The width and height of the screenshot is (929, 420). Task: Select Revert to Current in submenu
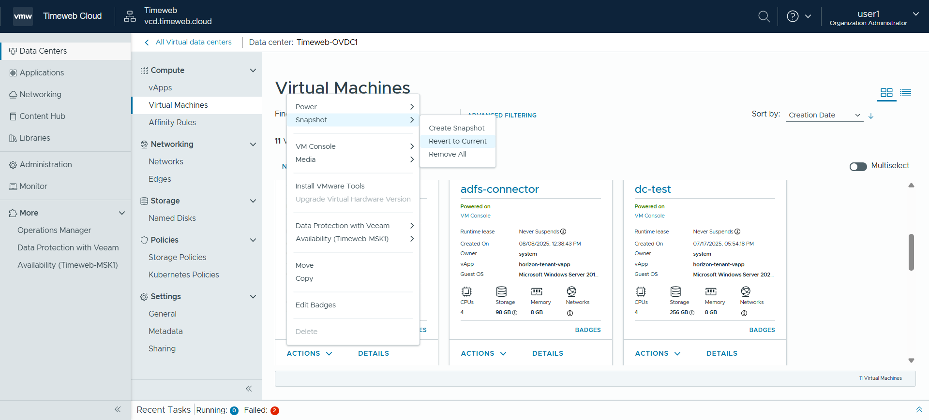point(458,141)
